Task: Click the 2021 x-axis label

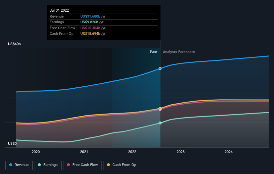Action: 84,152
